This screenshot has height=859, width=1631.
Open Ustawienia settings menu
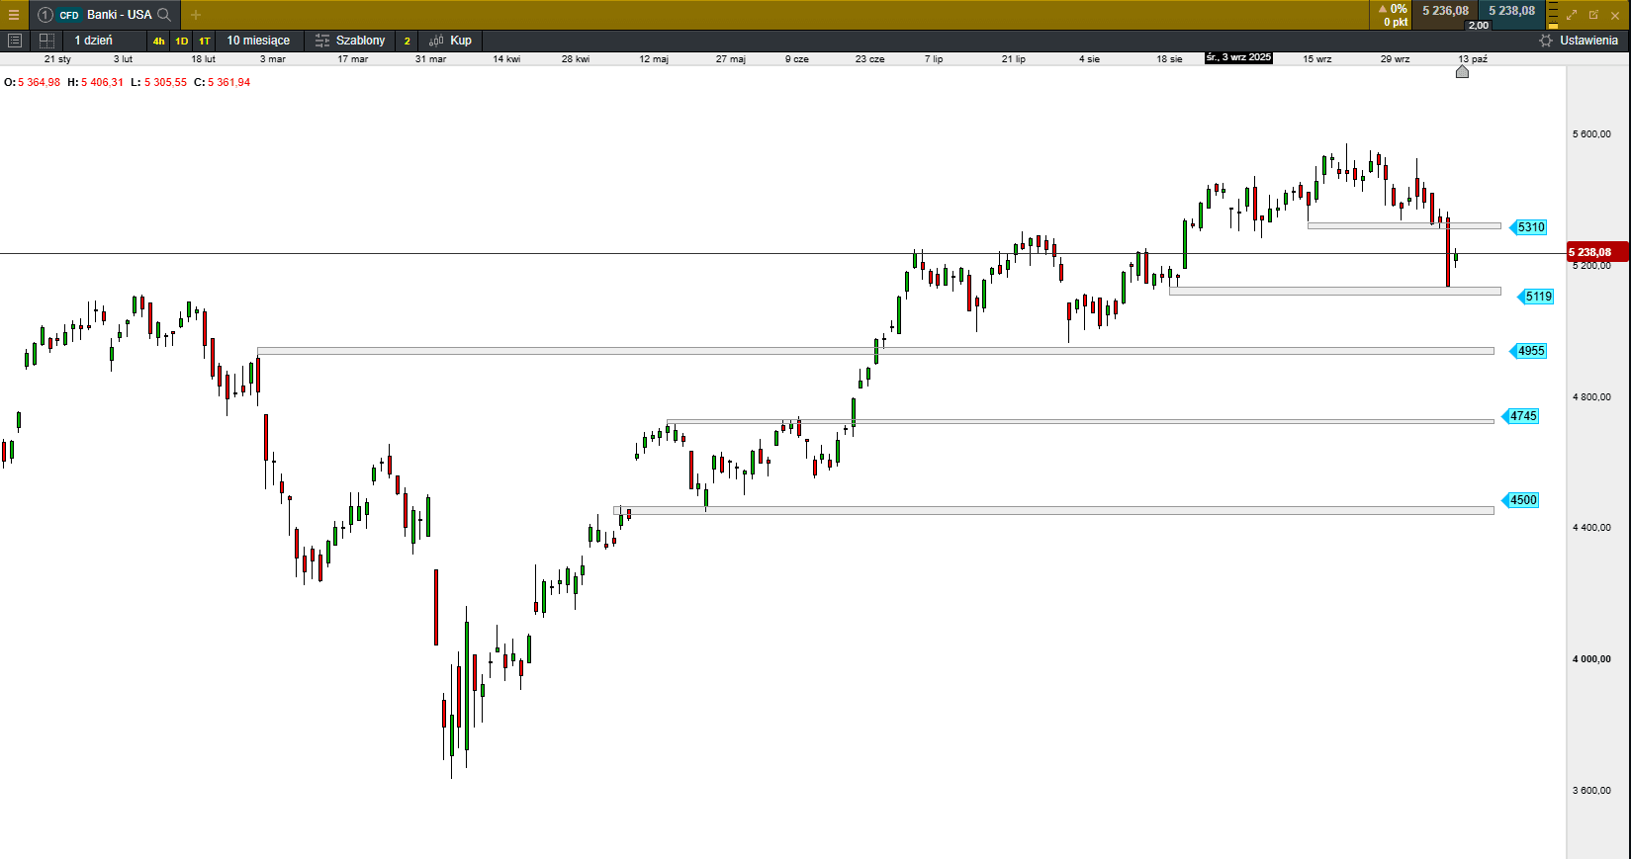pos(1579,41)
